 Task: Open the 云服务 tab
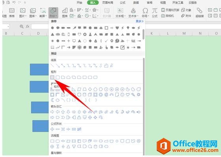(193, 2)
